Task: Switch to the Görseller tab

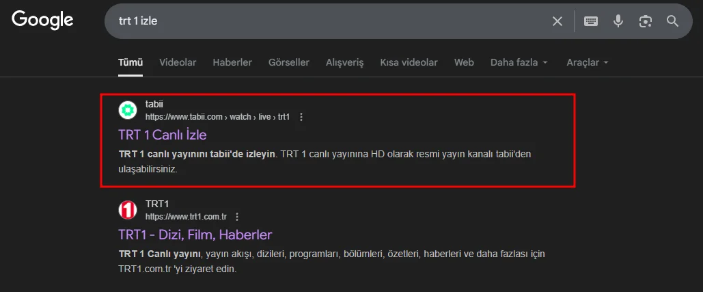Action: click(x=289, y=62)
